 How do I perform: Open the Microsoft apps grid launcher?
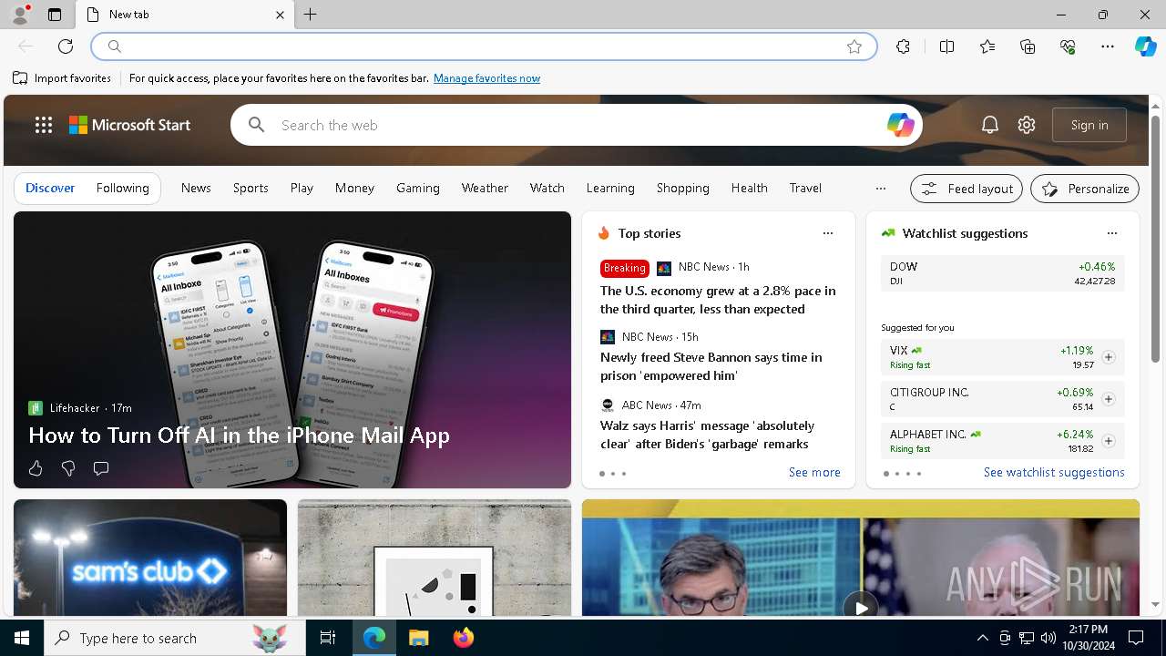click(x=44, y=125)
